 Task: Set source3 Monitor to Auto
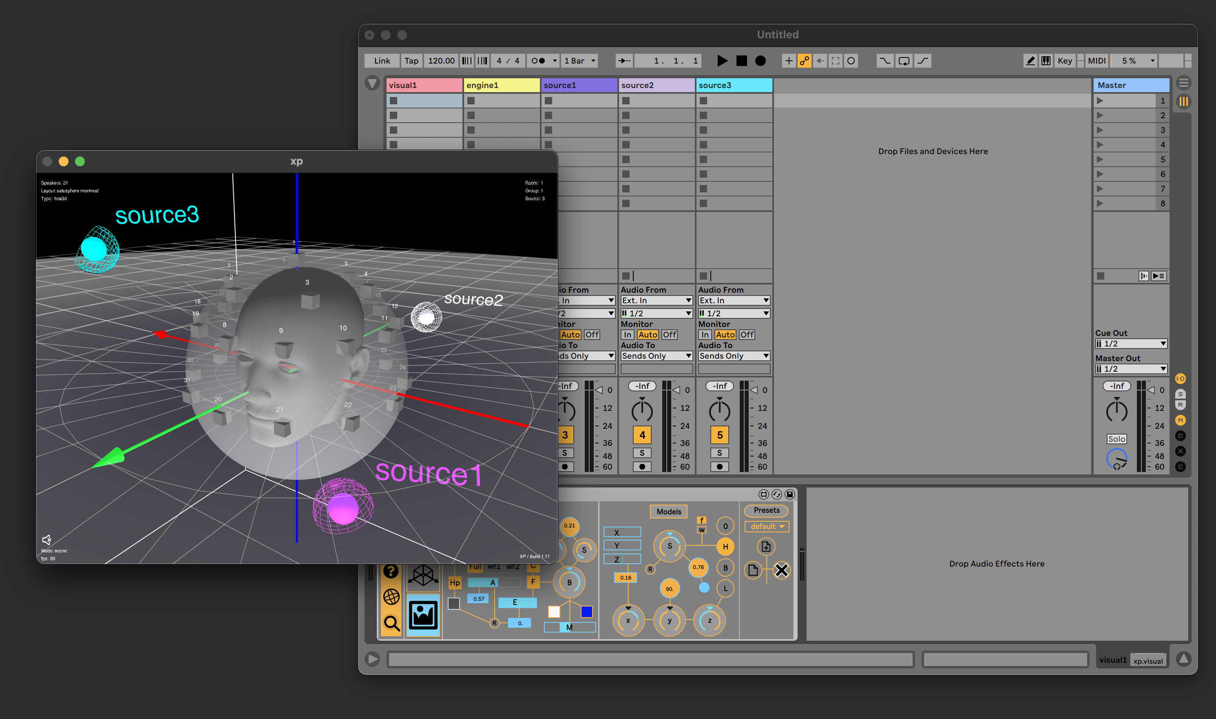(x=725, y=335)
